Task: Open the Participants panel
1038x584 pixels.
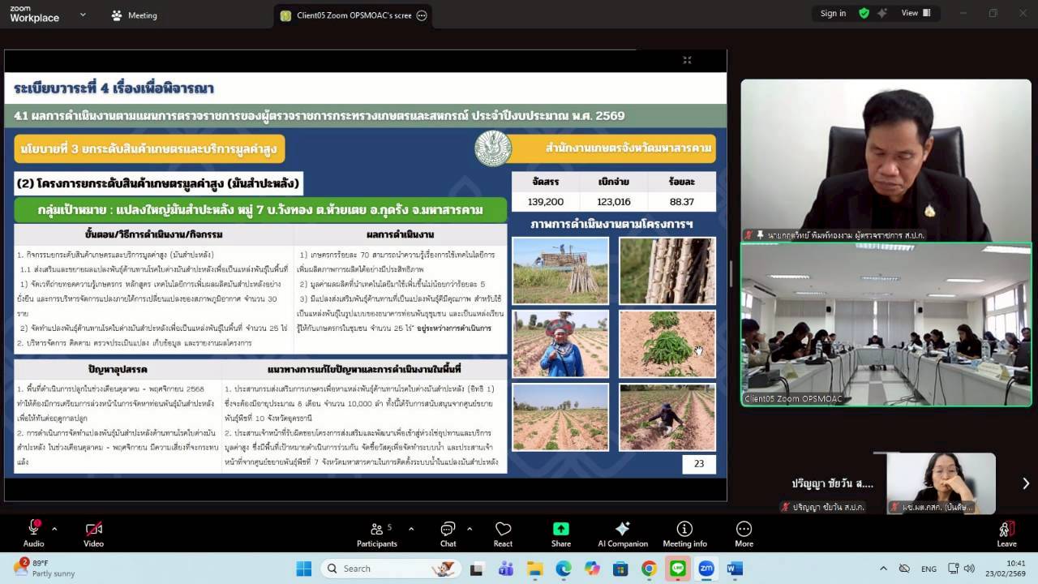Action: click(377, 531)
